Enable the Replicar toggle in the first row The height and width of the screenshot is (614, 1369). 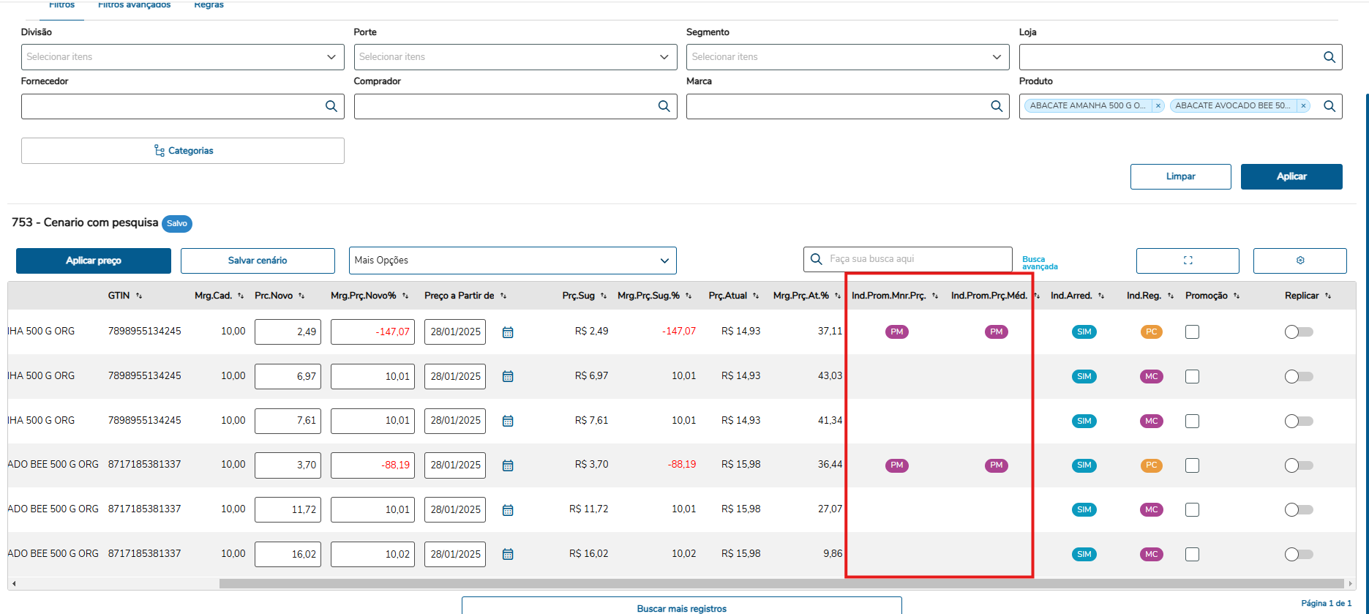click(x=1299, y=332)
